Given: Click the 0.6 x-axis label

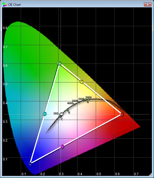Looking at the screenshot, I should coord(117,174).
